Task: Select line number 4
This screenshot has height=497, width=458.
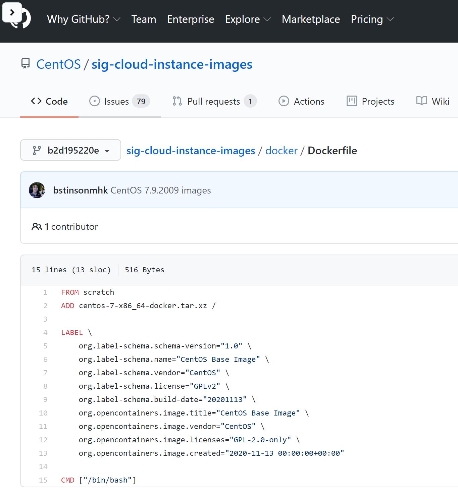Action: tap(45, 332)
